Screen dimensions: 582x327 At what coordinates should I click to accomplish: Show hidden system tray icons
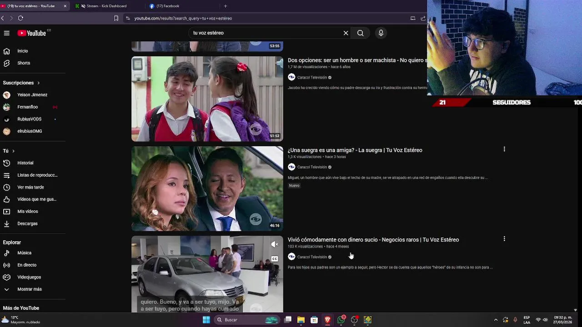click(496, 320)
